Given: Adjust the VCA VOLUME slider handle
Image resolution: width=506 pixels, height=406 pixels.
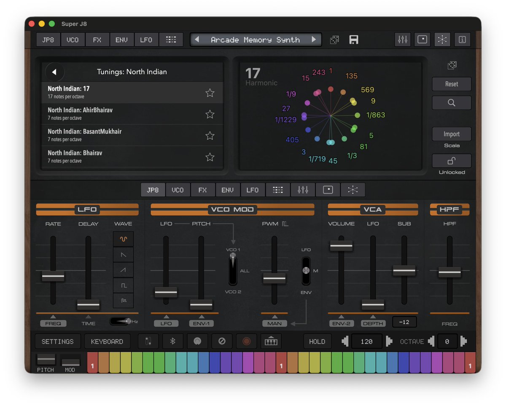Looking at the screenshot, I should tap(341, 245).
